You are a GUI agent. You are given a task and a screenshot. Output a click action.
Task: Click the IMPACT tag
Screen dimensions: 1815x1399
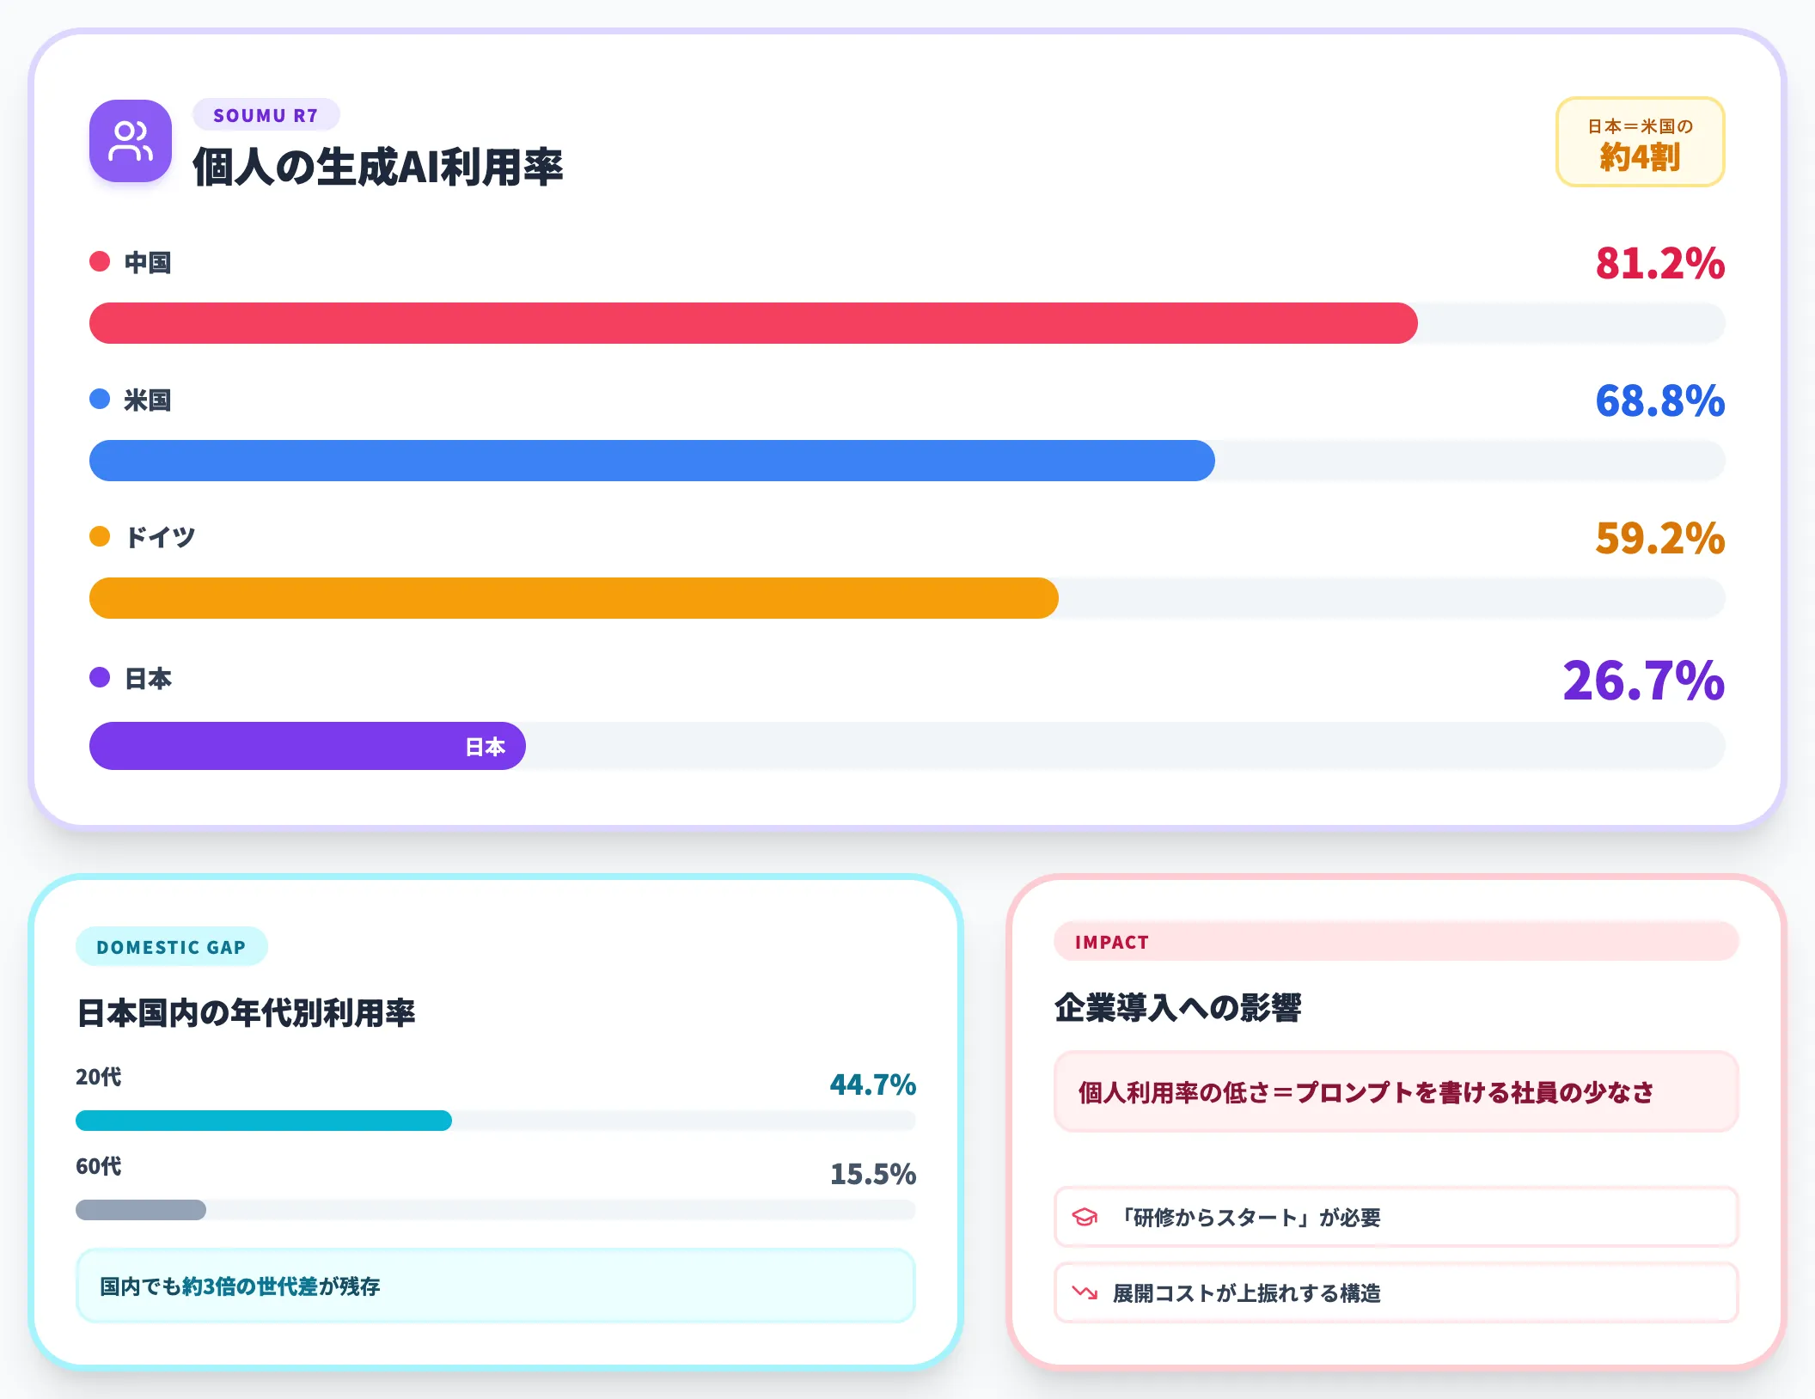pos(1396,942)
